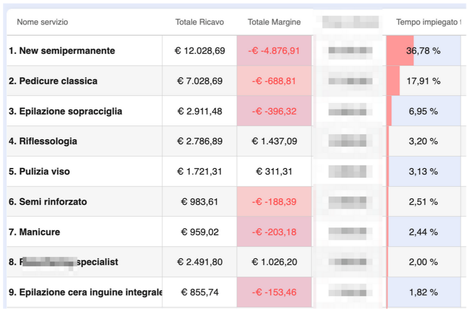Select the € 2.491,80 revenue cell
471x309 pixels.
tap(199, 262)
